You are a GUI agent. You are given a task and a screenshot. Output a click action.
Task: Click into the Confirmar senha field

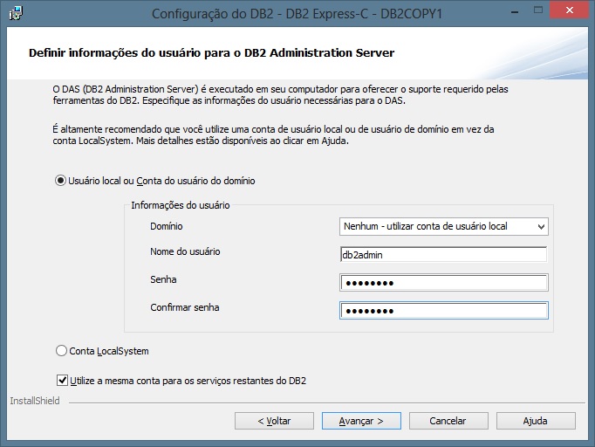pos(443,311)
